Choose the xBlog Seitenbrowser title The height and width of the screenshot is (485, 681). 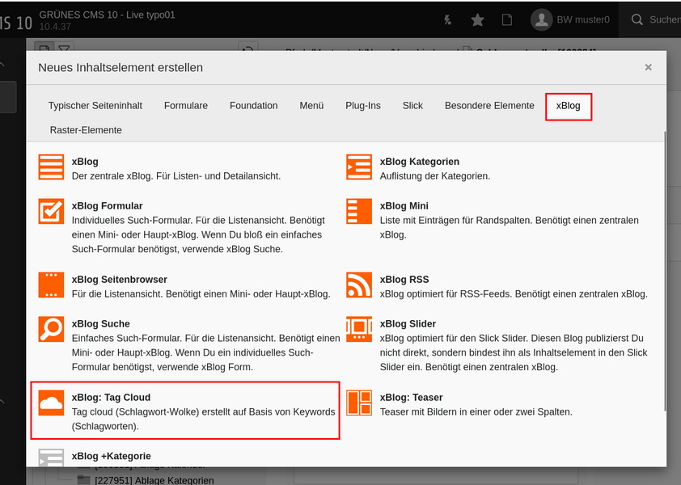click(x=120, y=280)
